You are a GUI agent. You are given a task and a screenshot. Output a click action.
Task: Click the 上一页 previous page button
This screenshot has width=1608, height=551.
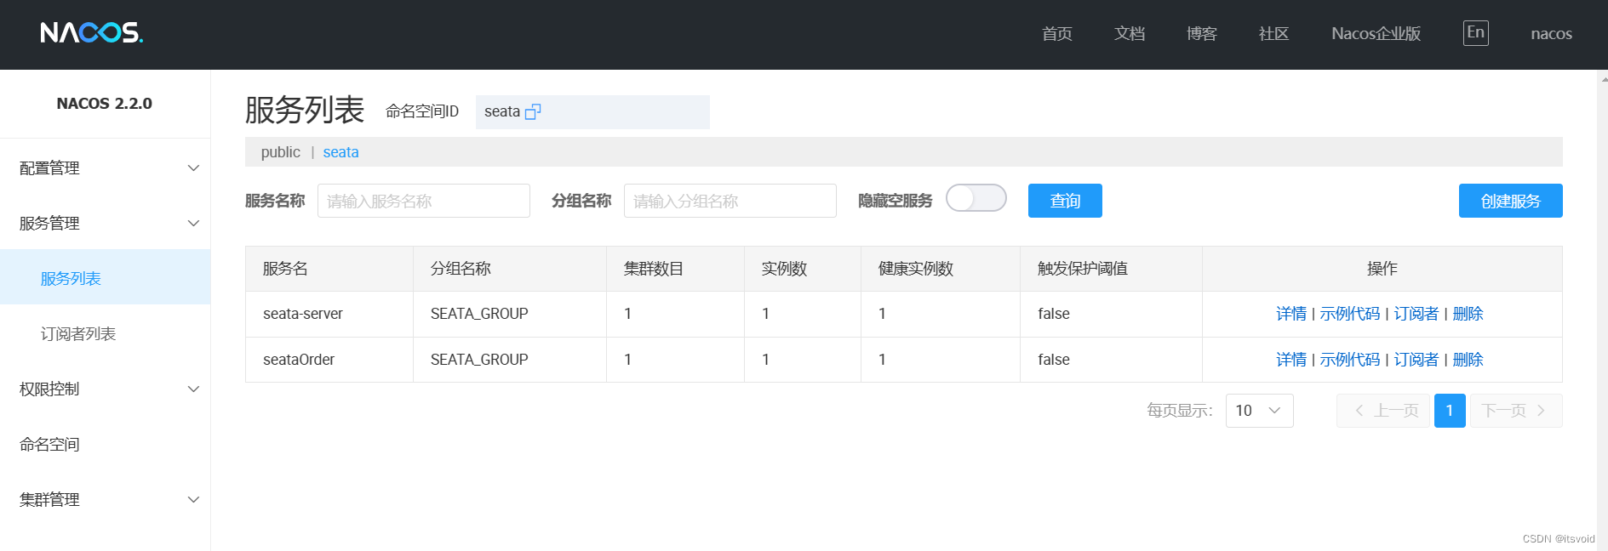pos(1383,411)
